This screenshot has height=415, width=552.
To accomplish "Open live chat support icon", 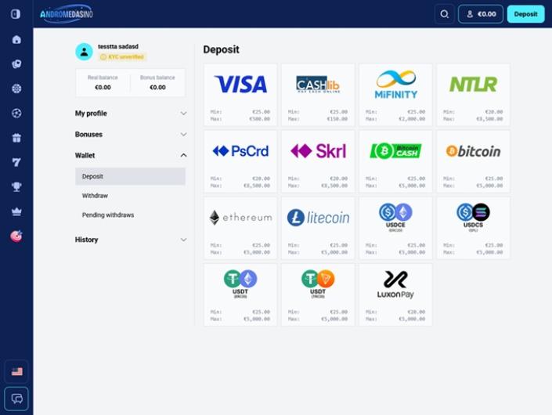I will tap(16, 399).
